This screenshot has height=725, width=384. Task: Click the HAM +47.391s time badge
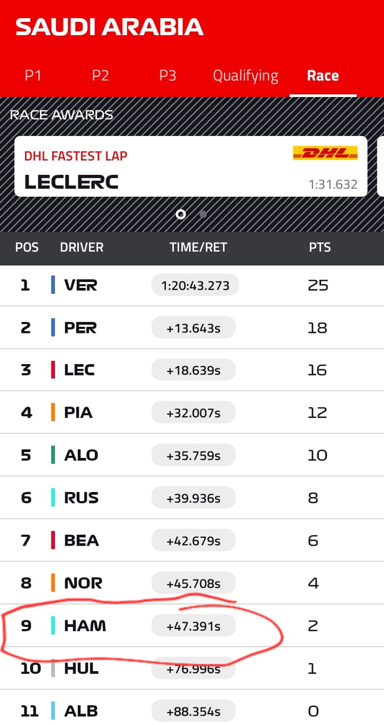pos(193,626)
